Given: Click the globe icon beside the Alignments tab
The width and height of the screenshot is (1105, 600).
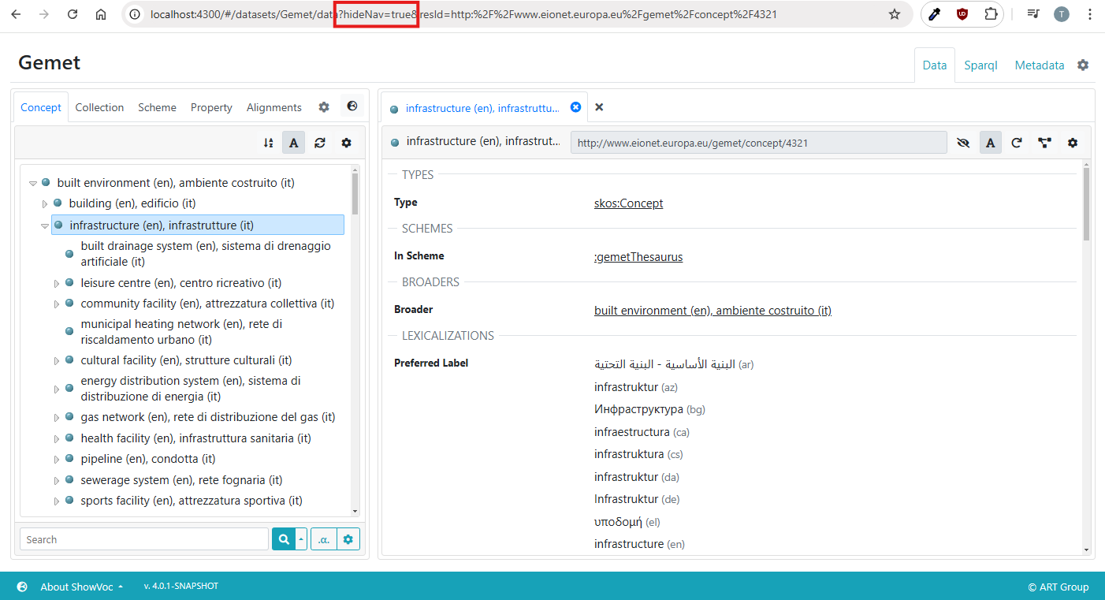Looking at the screenshot, I should click(x=352, y=106).
